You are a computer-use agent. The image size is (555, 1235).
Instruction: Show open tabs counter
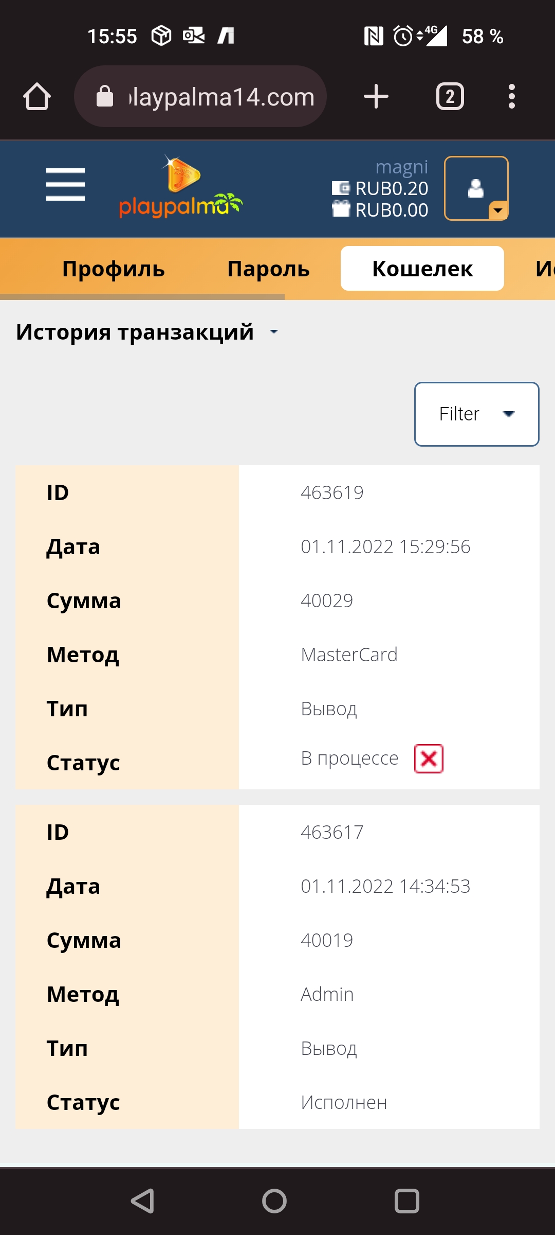click(x=450, y=96)
